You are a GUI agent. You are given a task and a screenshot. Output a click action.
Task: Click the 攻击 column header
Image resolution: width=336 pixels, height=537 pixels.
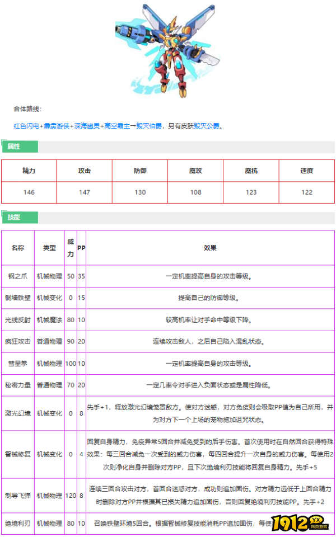85,171
